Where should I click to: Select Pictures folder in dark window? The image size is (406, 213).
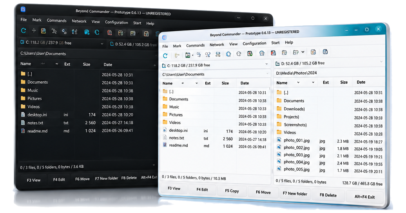[x=34, y=98]
